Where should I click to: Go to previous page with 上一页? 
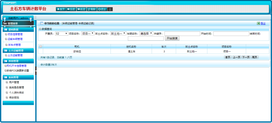(237, 57)
